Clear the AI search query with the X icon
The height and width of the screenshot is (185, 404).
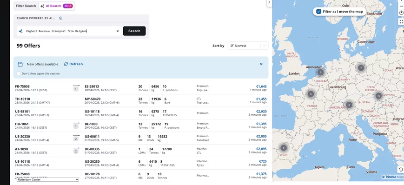pos(118,31)
